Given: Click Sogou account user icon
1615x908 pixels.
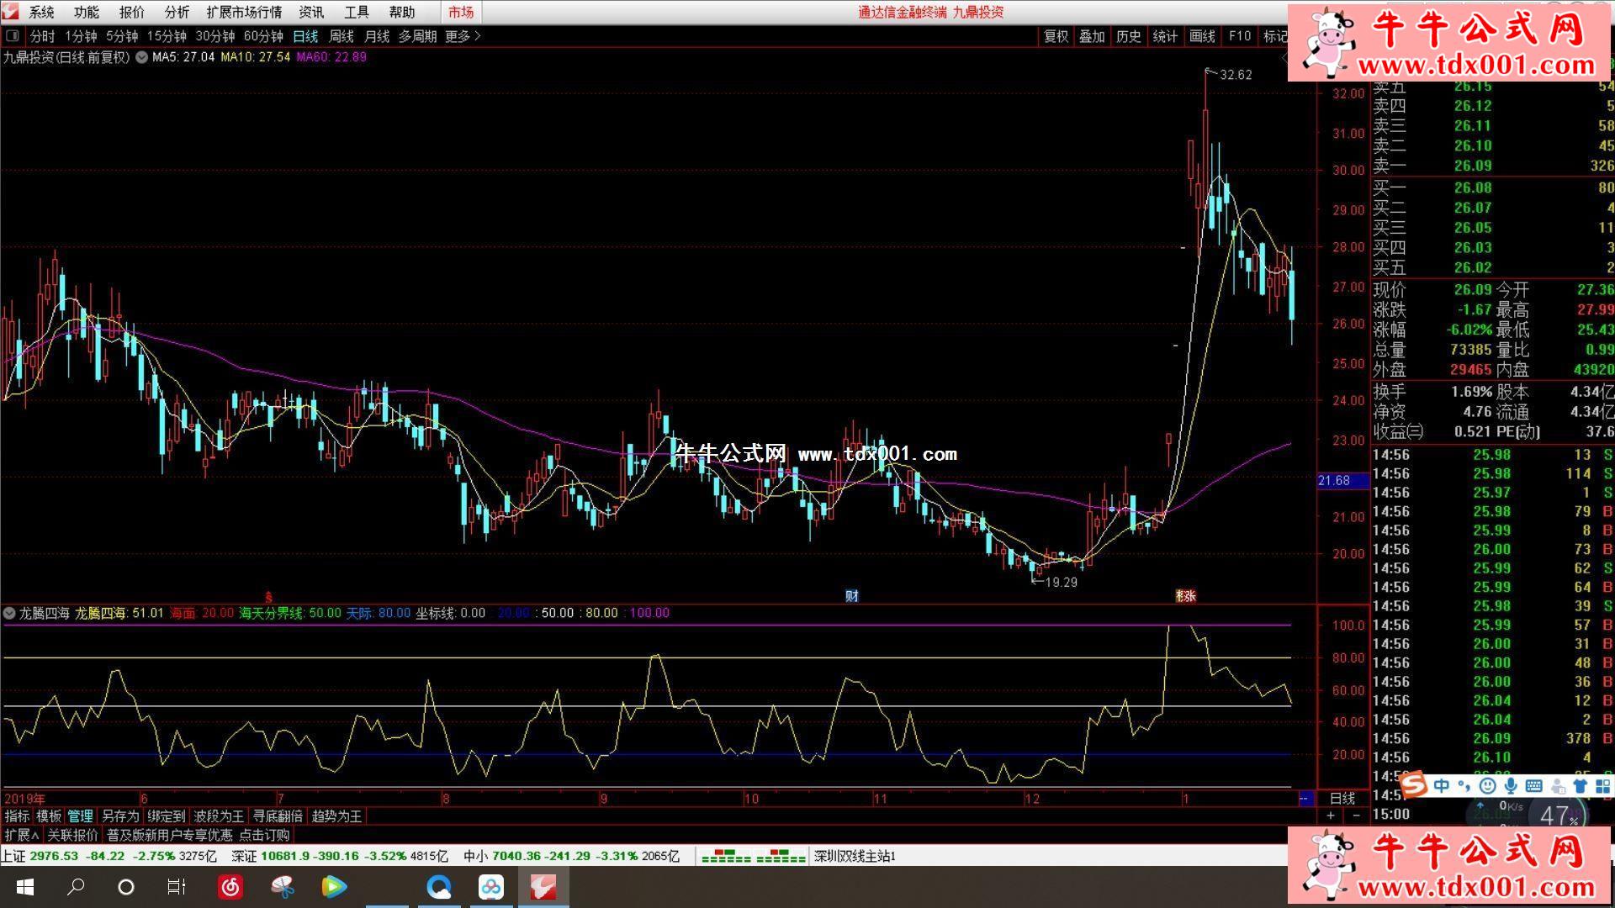Looking at the screenshot, I should click(1557, 786).
